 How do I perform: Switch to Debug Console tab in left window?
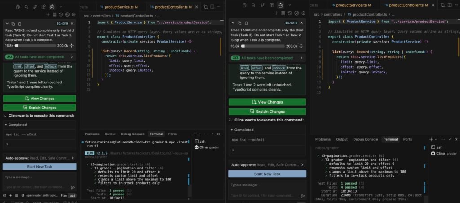133,134
